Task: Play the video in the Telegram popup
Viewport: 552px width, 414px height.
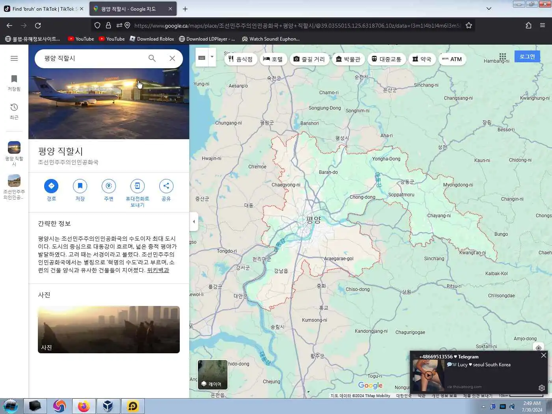Action: (x=428, y=375)
